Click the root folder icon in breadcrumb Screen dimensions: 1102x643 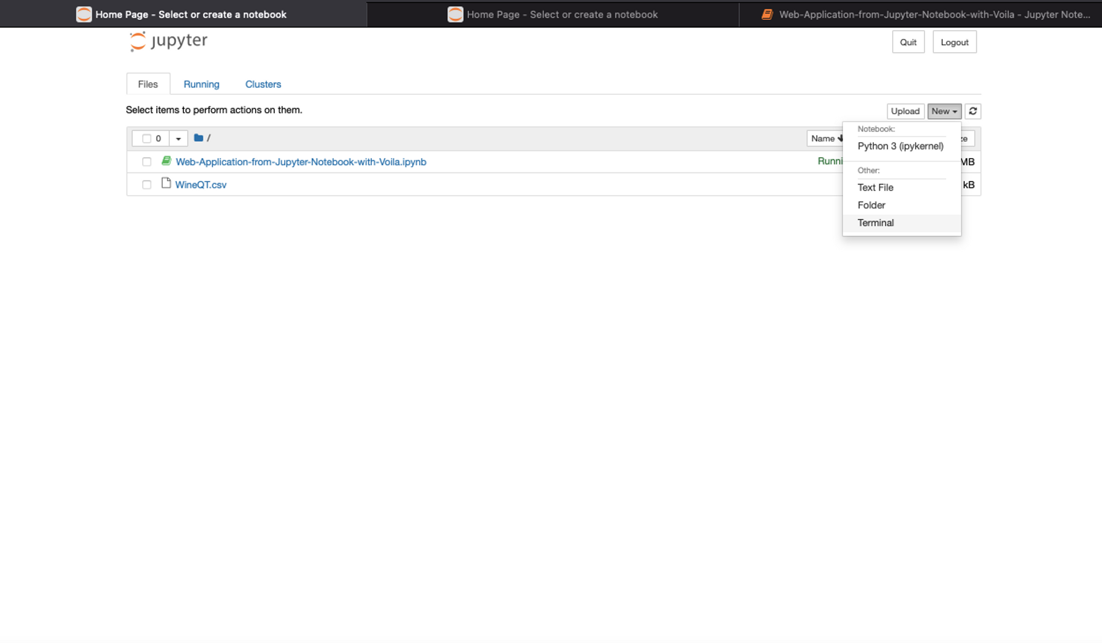pyautogui.click(x=198, y=138)
